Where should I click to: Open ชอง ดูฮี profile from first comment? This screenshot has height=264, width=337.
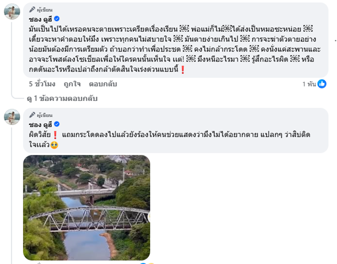pos(40,19)
